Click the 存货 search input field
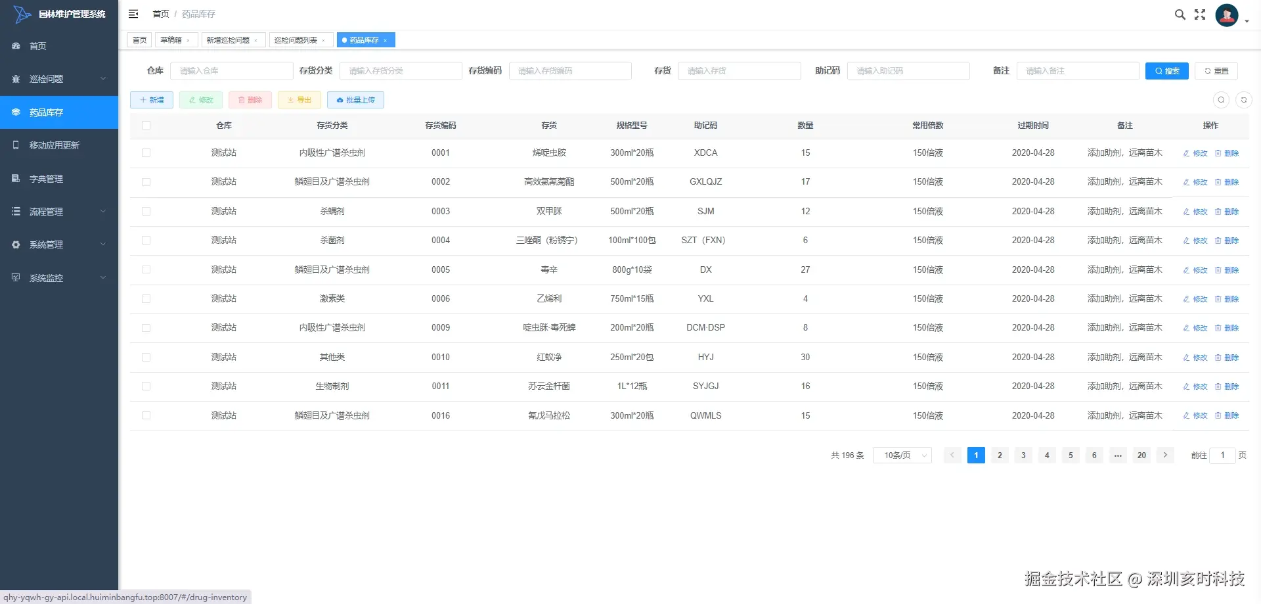The width and height of the screenshot is (1261, 604). tap(740, 71)
